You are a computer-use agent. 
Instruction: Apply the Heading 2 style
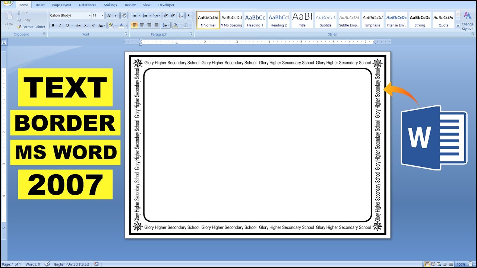[278, 20]
